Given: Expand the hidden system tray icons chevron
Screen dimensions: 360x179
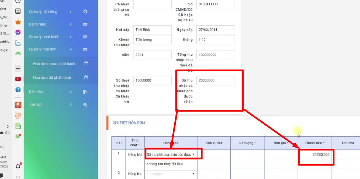Looking at the screenshot, I should pyautogui.click(x=7, y=126).
